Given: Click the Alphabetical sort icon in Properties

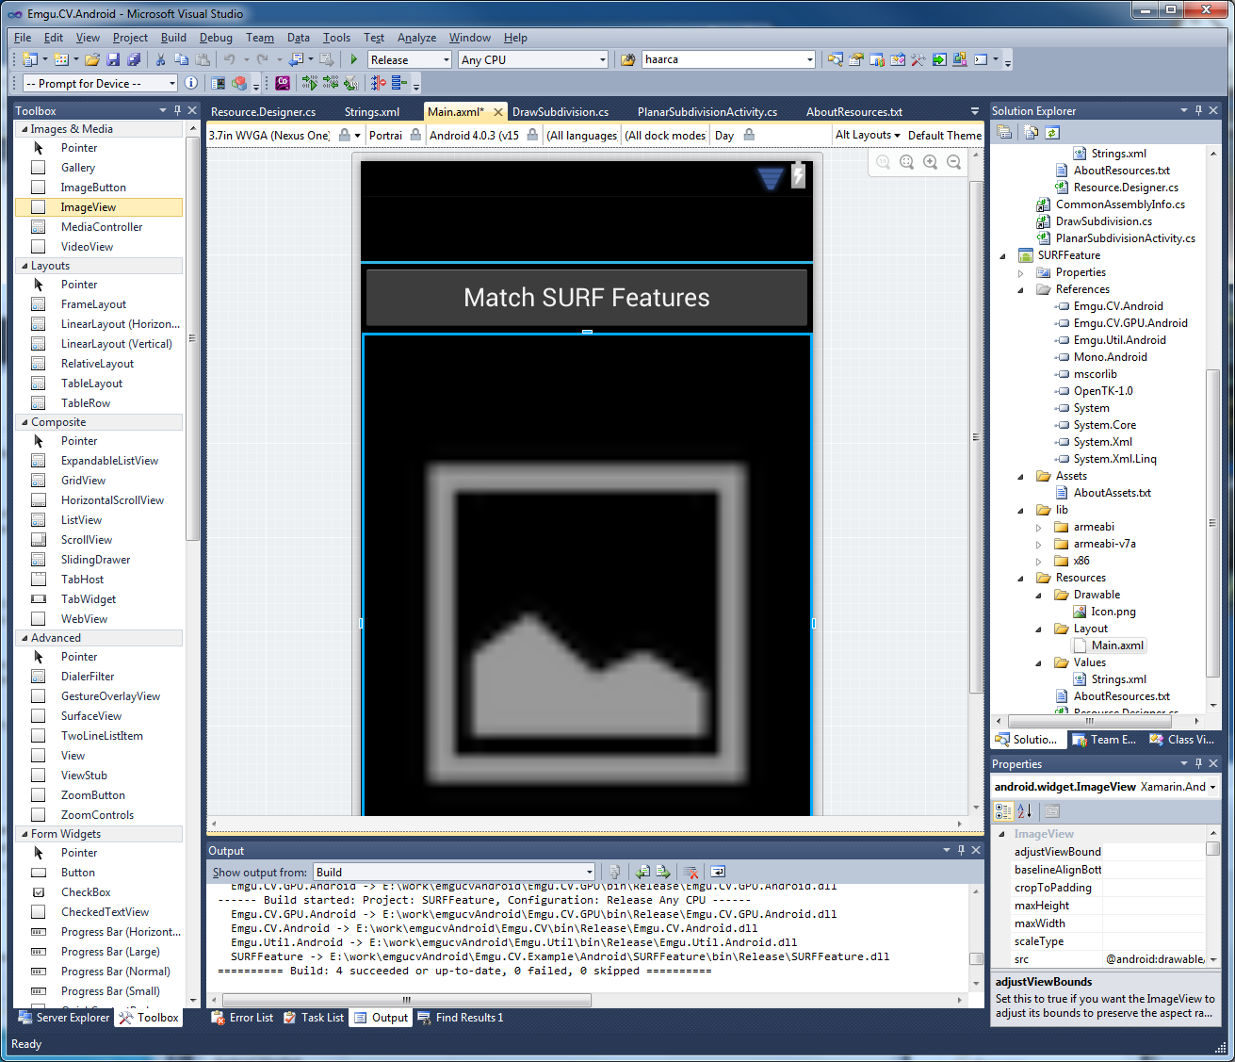Looking at the screenshot, I should [x=1025, y=810].
